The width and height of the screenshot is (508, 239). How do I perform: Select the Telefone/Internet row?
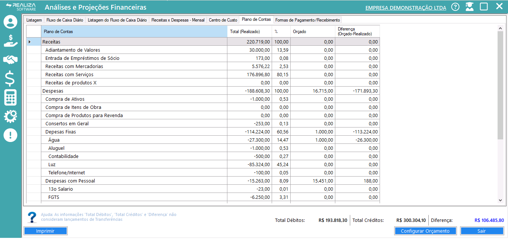point(203,173)
